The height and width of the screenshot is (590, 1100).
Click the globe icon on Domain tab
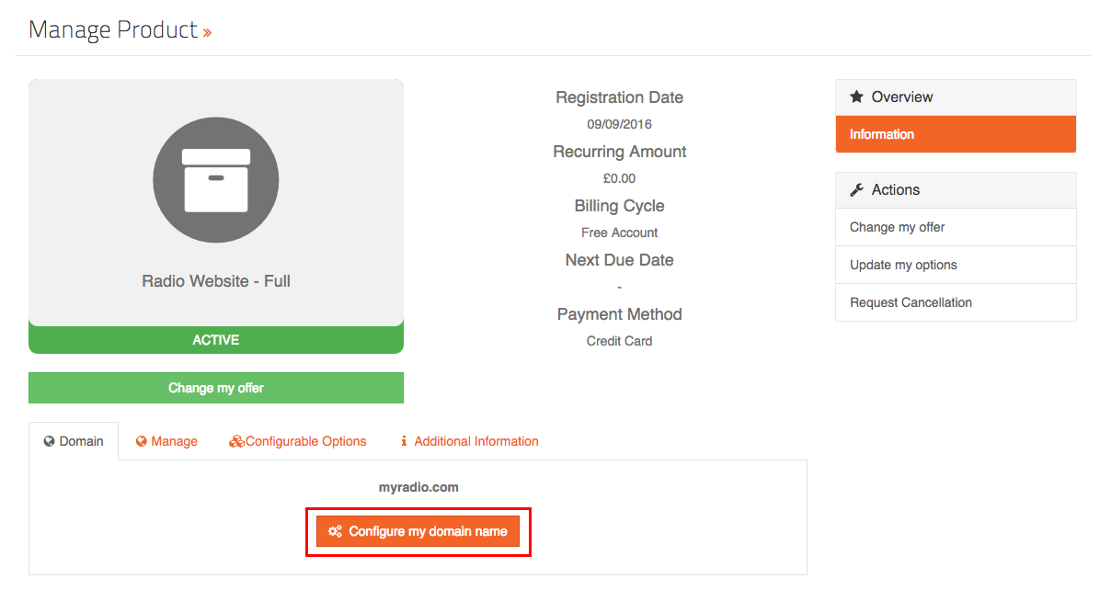[x=50, y=441]
